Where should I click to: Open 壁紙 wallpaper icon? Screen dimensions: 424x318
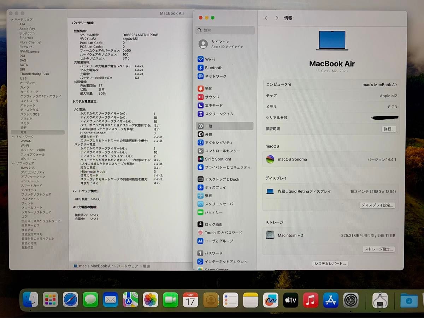pyautogui.click(x=200, y=196)
